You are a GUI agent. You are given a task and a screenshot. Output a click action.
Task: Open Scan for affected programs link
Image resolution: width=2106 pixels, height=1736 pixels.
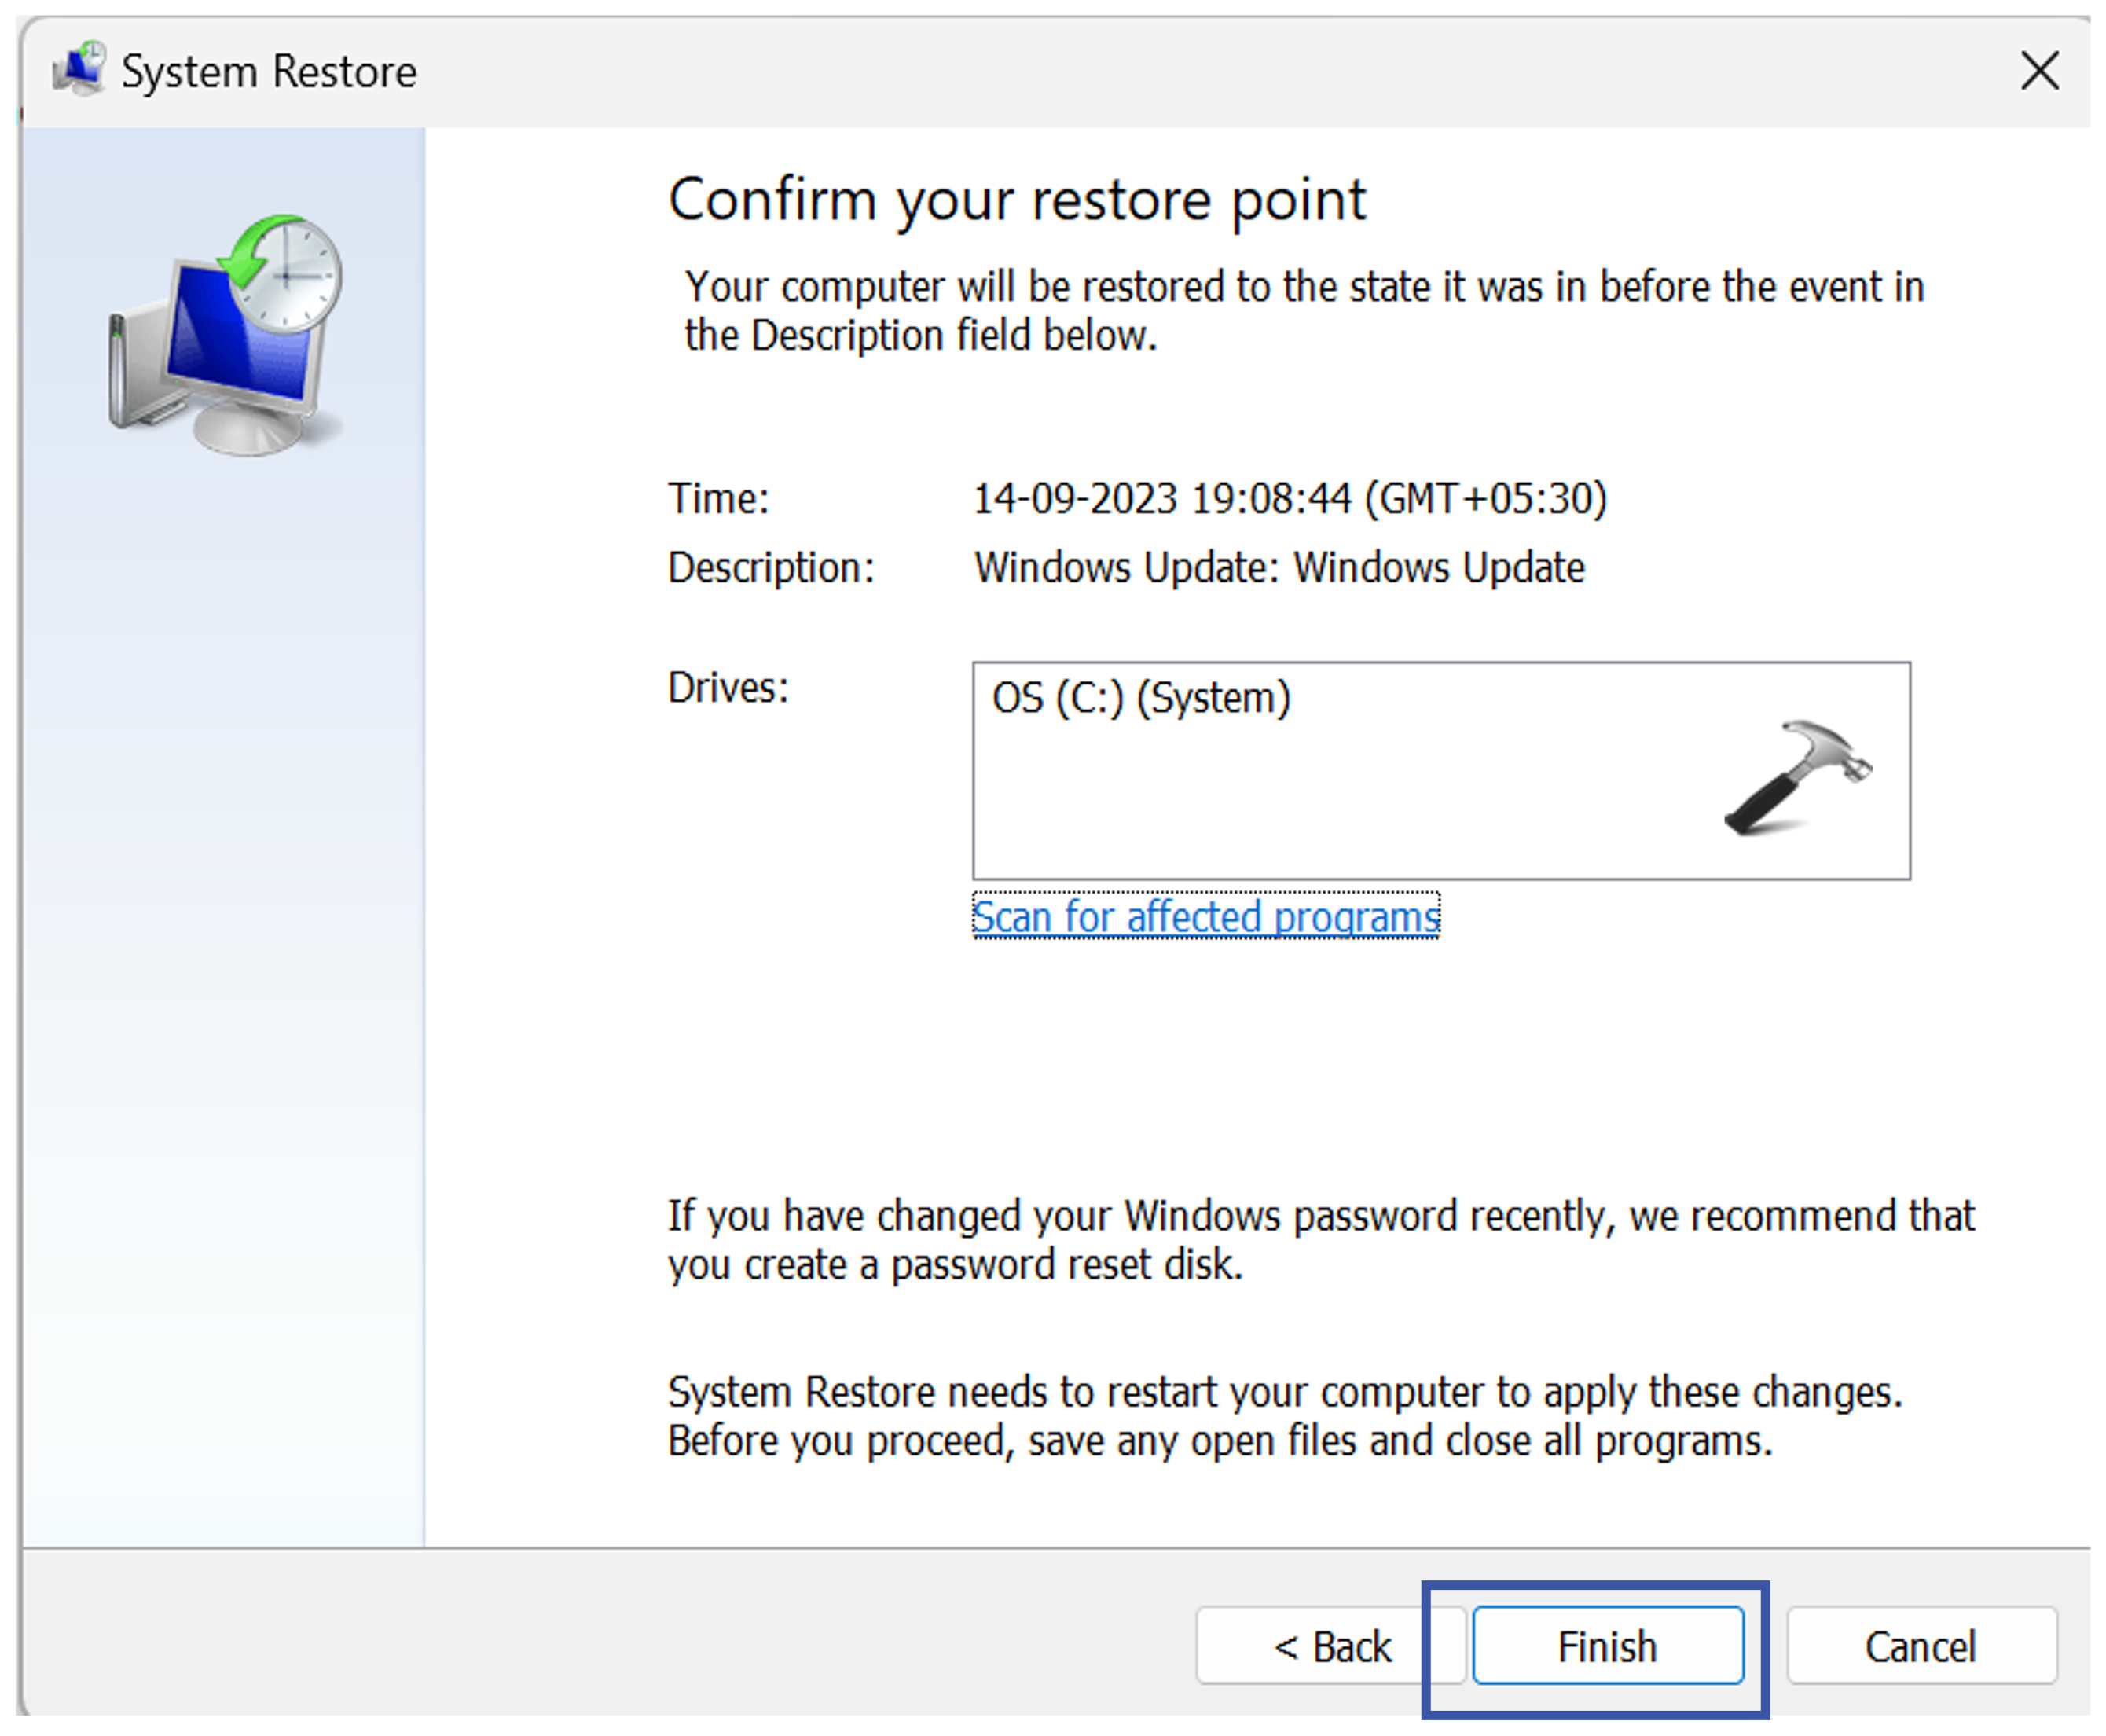[1205, 916]
